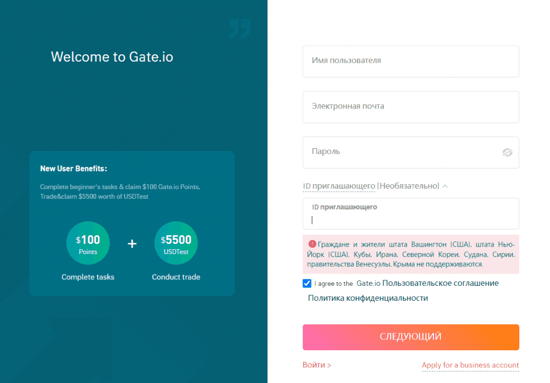Click the red warning icon in notice
The height and width of the screenshot is (383, 550).
click(312, 244)
